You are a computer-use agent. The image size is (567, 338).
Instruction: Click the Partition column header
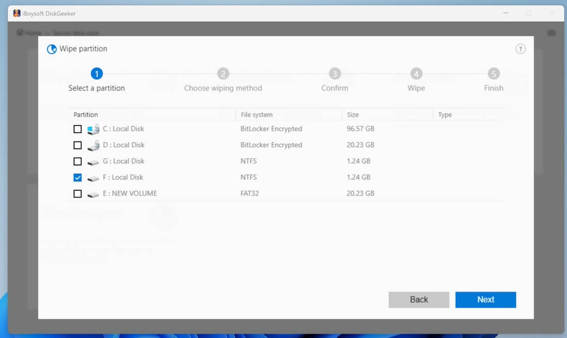tap(86, 114)
